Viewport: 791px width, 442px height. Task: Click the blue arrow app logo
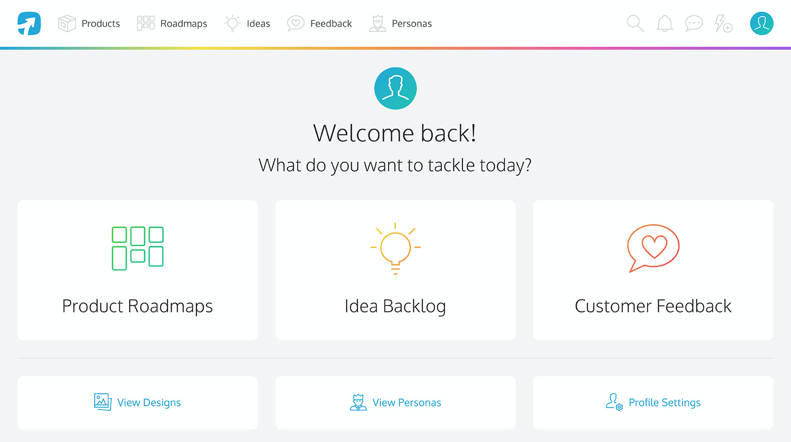[x=29, y=23]
